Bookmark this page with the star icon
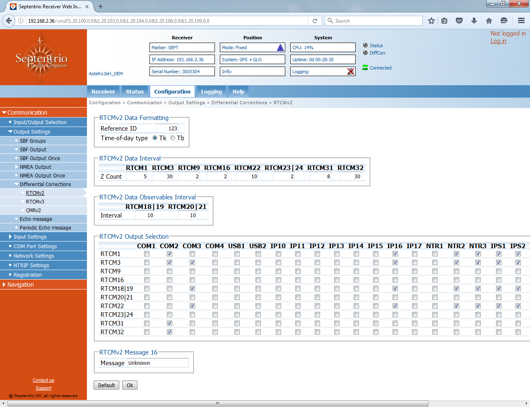 pos(431,21)
